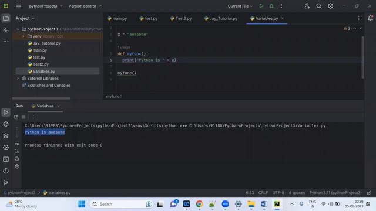Screen dimensions: 376x211
Task: Open the Git version control tool window
Action: click(6, 182)
